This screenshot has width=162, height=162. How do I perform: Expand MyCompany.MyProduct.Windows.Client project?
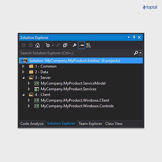[29, 100]
